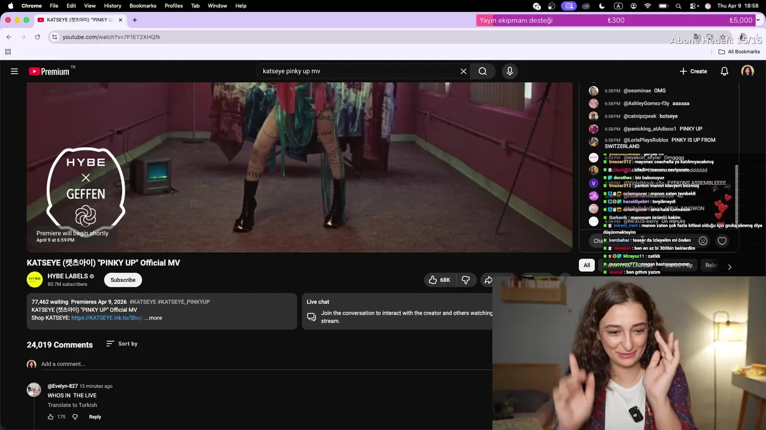Viewport: 766px width, 430px height.
Task: Open Chrome Bookmarks menu
Action: tap(143, 5)
